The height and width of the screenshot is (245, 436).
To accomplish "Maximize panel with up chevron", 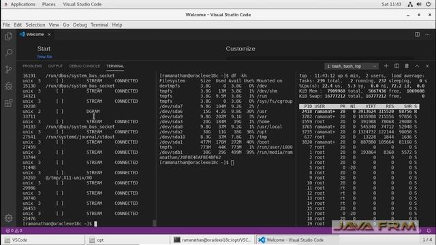I will tap(417, 66).
